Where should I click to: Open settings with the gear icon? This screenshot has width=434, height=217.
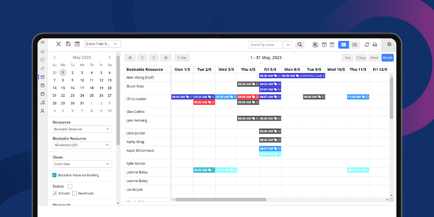click(x=389, y=44)
